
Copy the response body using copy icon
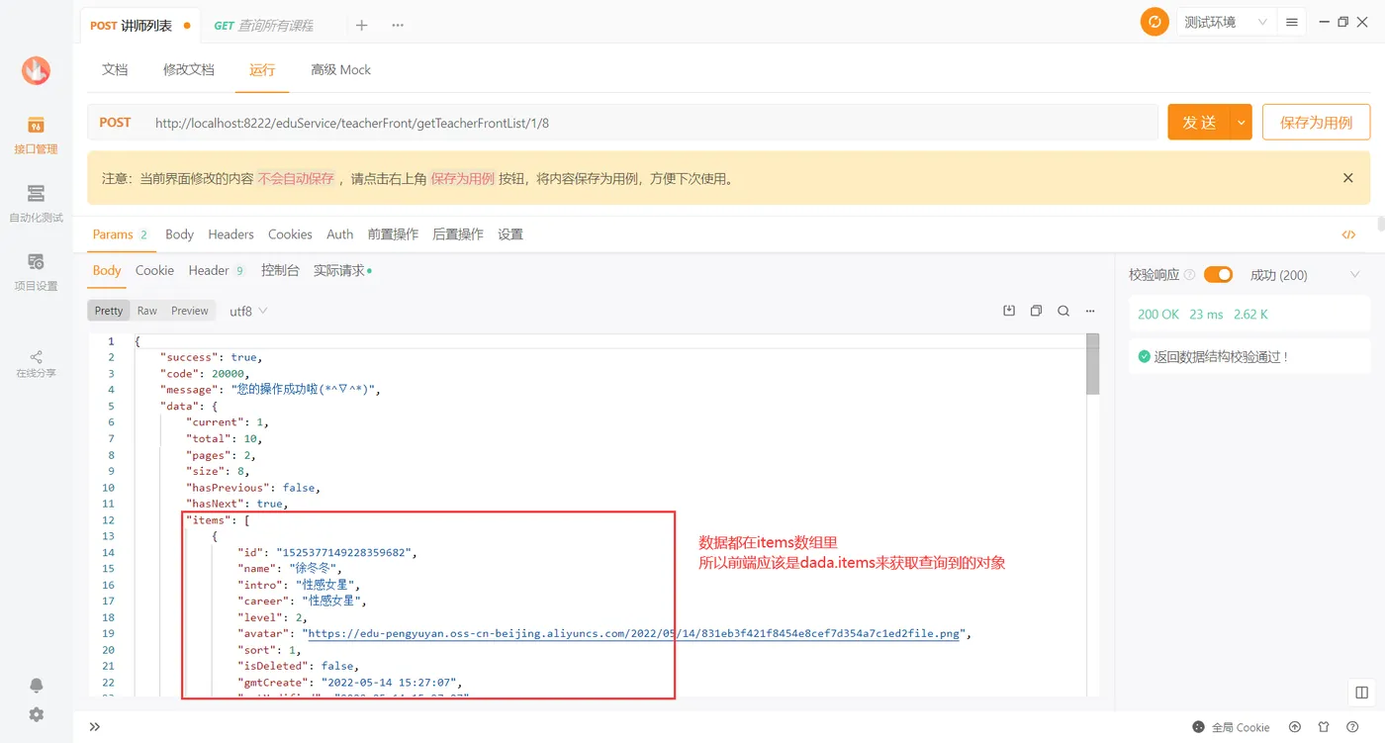pyautogui.click(x=1036, y=310)
